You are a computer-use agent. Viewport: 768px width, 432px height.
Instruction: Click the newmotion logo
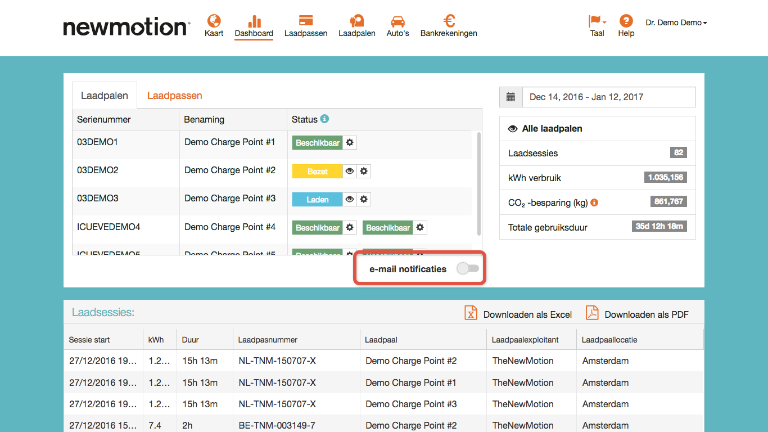pyautogui.click(x=127, y=26)
